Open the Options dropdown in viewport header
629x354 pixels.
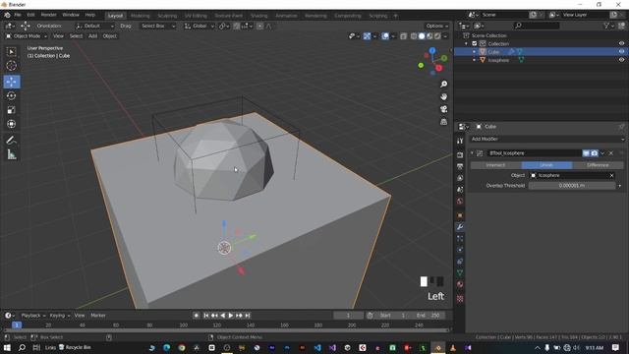pyautogui.click(x=437, y=26)
